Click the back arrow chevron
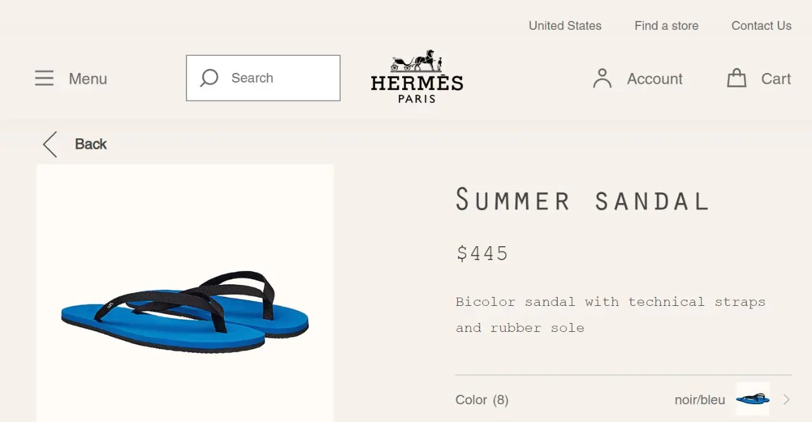Image resolution: width=812 pixels, height=422 pixels. 50,144
